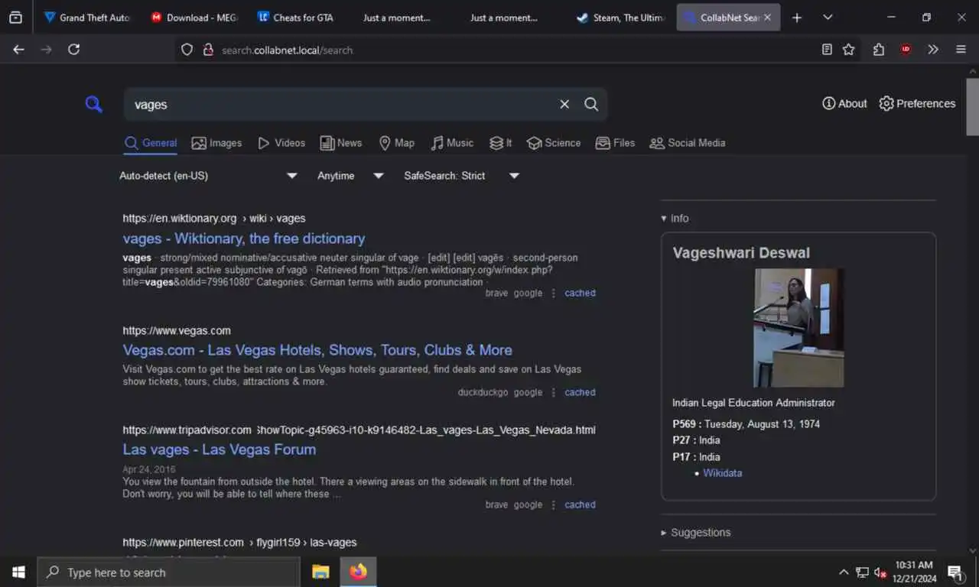Switch to Steam, The Ultimate browser tab

(x=621, y=18)
